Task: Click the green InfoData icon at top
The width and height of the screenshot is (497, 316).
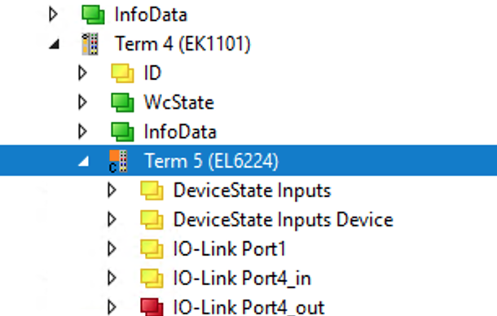Action: pos(93,15)
